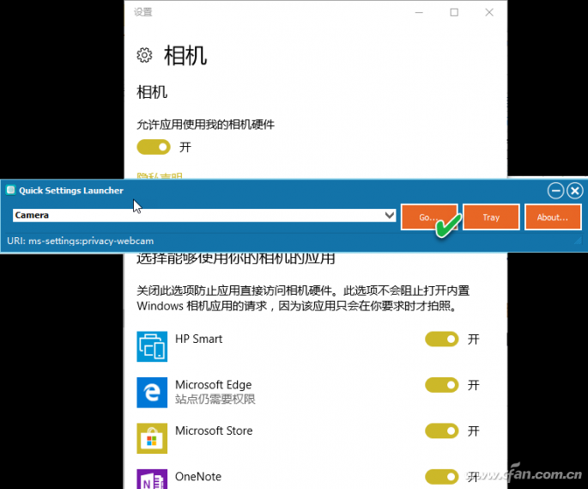Minimize the Quick Settings Launcher window
Viewport: 588px width, 489px height.
(555, 191)
